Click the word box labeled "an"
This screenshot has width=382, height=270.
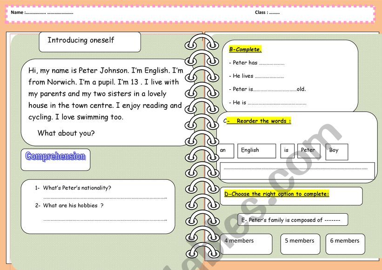[x=224, y=151]
